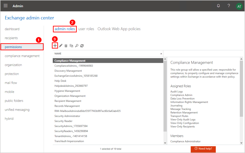Open the notifications bell
This screenshot has height=153, width=245.
pos(218,6)
